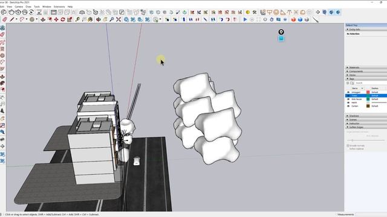Open the dropdown arrow beside Arc tool
The width and height of the screenshot is (387, 217).
click(x=27, y=19)
